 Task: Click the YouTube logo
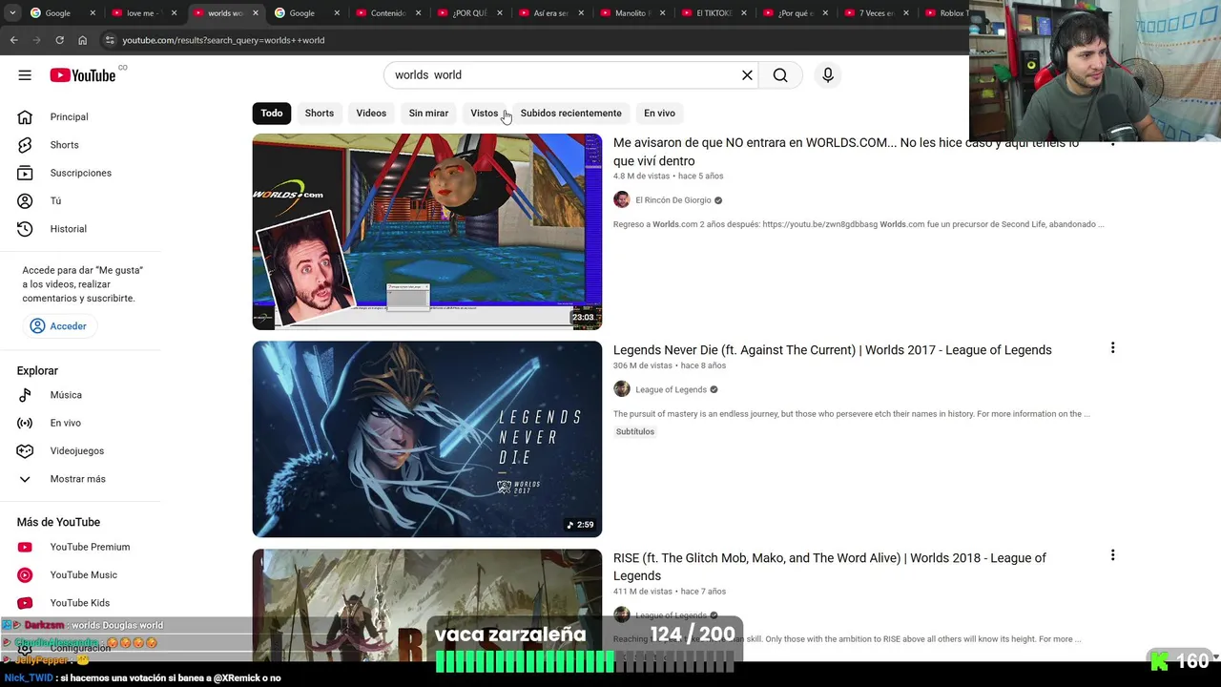click(x=83, y=75)
